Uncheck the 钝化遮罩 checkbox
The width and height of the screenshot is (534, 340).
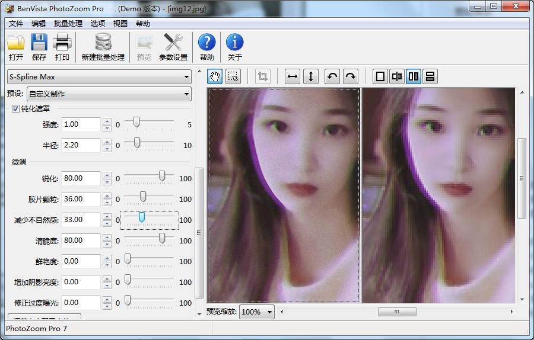click(15, 108)
